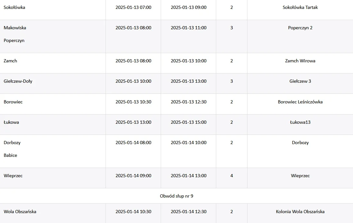This screenshot has width=353, height=223.
Task: Click the Borowiec Leśniczówka station cell
Action: (300, 102)
